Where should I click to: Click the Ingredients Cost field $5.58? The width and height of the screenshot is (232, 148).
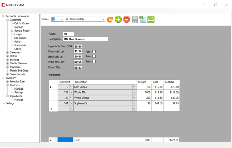(x=78, y=46)
